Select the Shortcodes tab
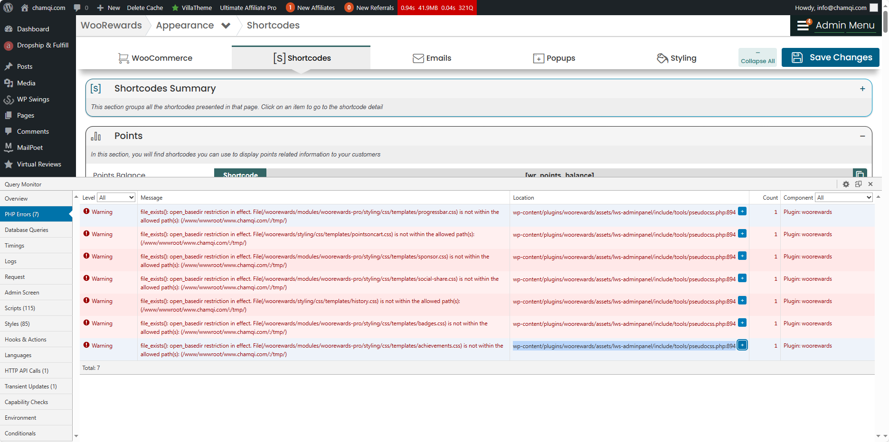This screenshot has height=442, width=889. [301, 58]
